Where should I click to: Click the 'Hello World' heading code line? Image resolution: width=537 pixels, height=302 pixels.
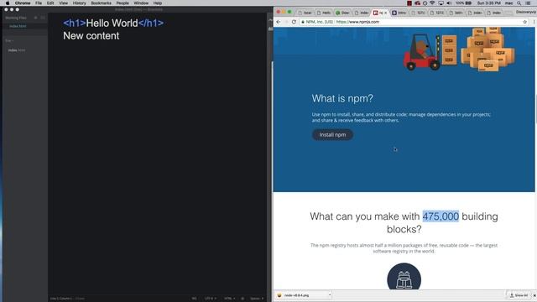pos(113,23)
